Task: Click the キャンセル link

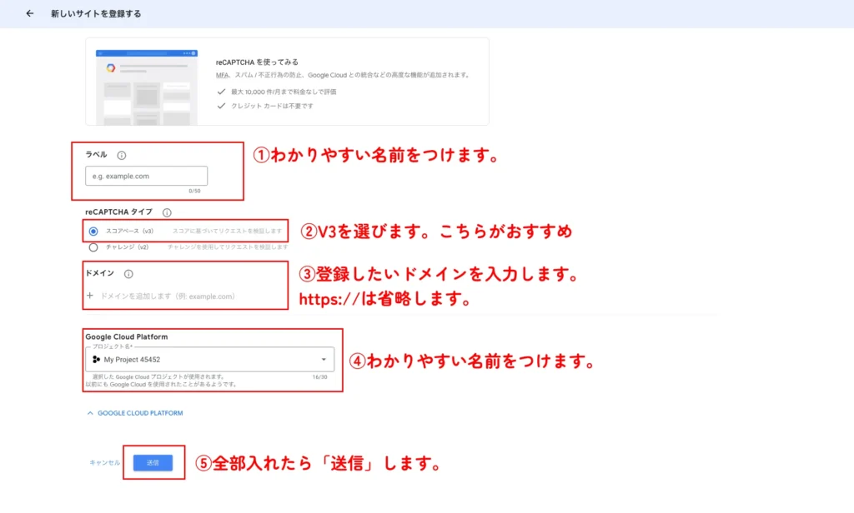Action: [105, 462]
